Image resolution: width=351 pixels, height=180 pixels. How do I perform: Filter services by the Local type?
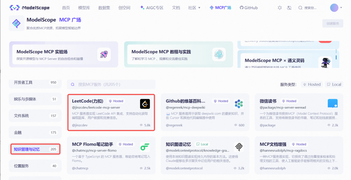coord(334,84)
